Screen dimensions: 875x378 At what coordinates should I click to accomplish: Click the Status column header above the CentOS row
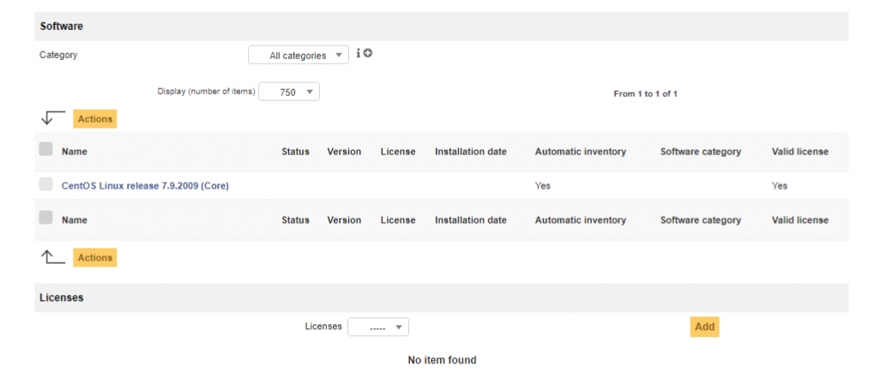295,152
